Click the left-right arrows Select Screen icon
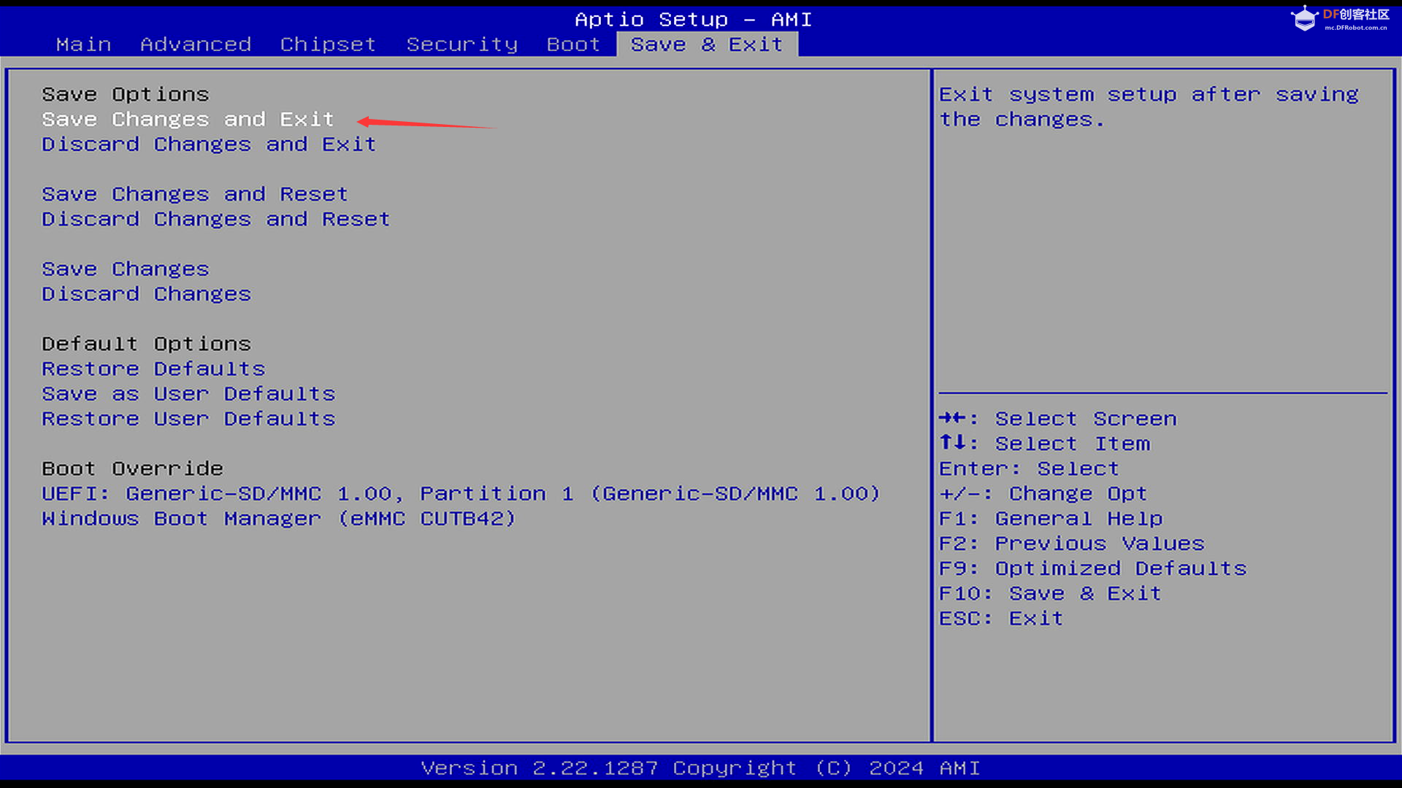1402x788 pixels. (952, 418)
